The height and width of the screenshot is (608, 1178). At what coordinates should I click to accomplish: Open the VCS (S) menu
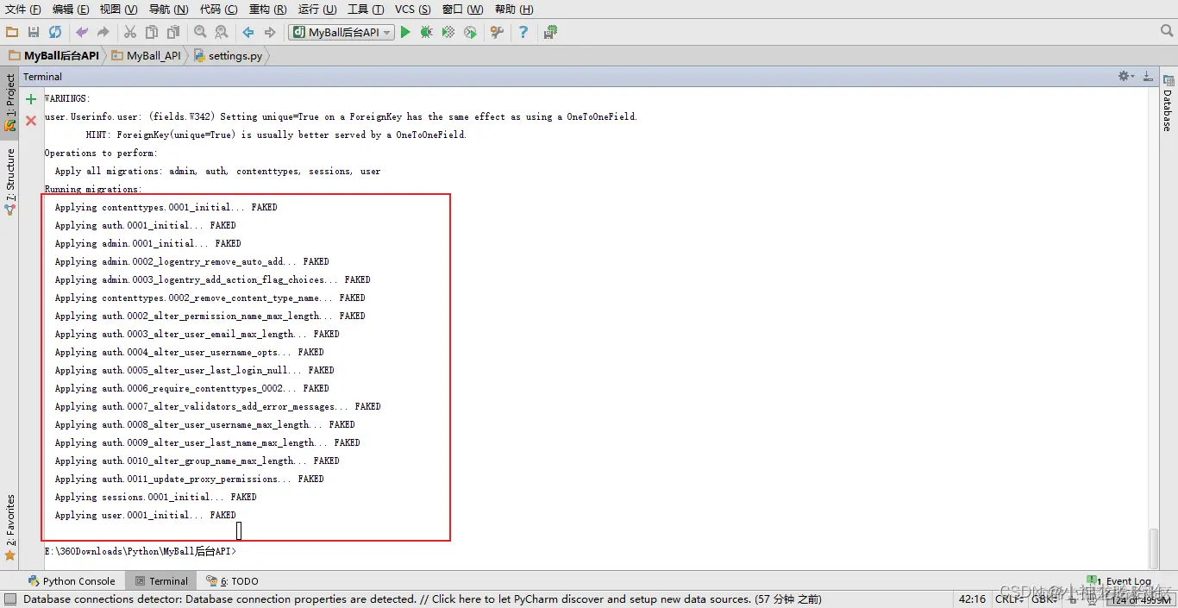pos(413,9)
